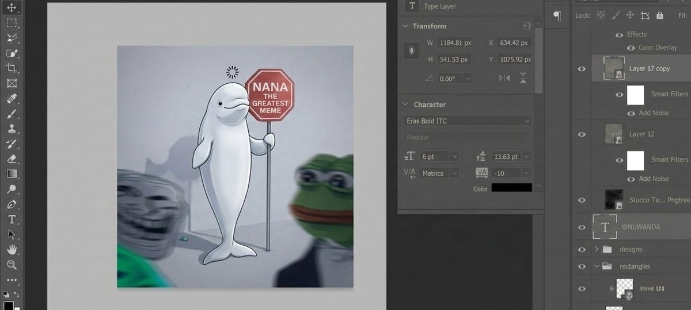Hide the Layer 17 copy layer
Viewport: 691px width, 310px height.
click(582, 68)
